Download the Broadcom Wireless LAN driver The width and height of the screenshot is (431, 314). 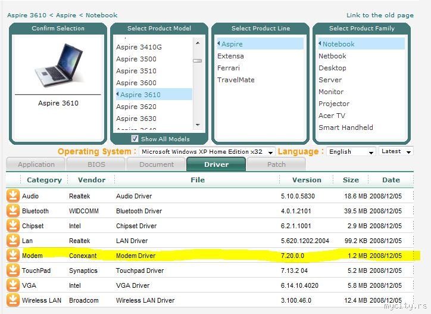pyautogui.click(x=13, y=300)
